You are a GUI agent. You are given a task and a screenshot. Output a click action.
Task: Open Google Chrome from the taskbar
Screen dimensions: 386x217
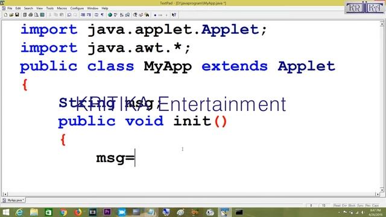63,212
